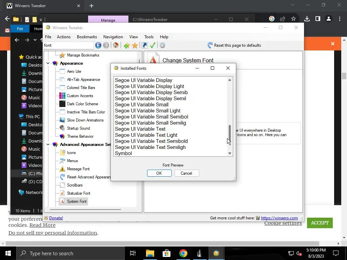Open the View menu
Image resolution: width=347 pixels, height=260 pixels.
click(134, 37)
